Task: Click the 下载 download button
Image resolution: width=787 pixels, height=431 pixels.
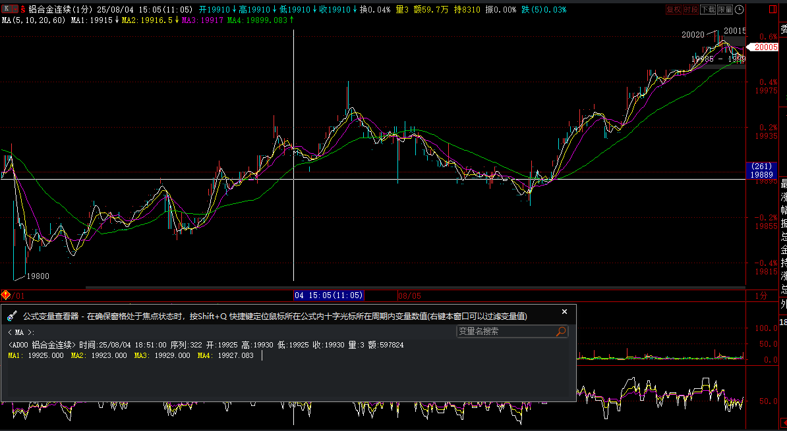Action: (x=707, y=10)
